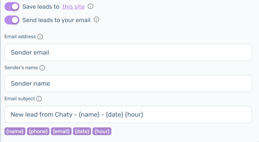Click info icon next to 'this site'
259x142 pixels.
90,7
